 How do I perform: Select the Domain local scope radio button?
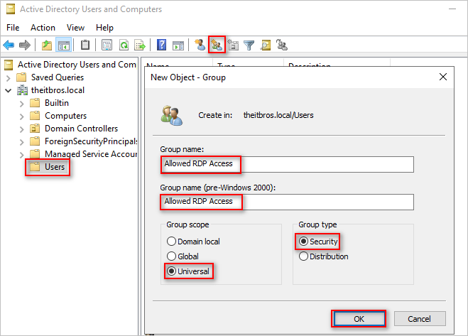click(x=171, y=242)
